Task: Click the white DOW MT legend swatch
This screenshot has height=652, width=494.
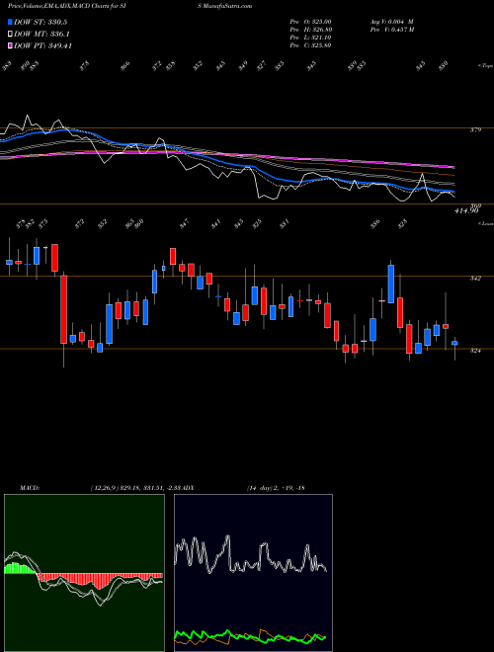Action: point(10,35)
